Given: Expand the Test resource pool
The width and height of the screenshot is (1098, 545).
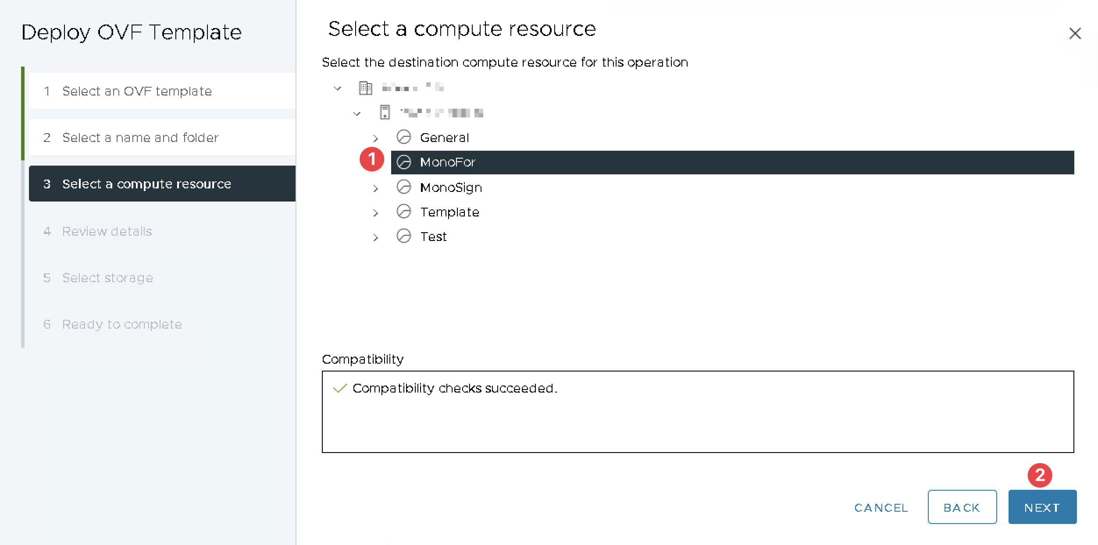Looking at the screenshot, I should point(375,237).
